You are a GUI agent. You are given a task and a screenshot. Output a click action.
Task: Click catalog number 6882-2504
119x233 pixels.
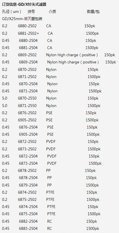click(x=28, y=221)
